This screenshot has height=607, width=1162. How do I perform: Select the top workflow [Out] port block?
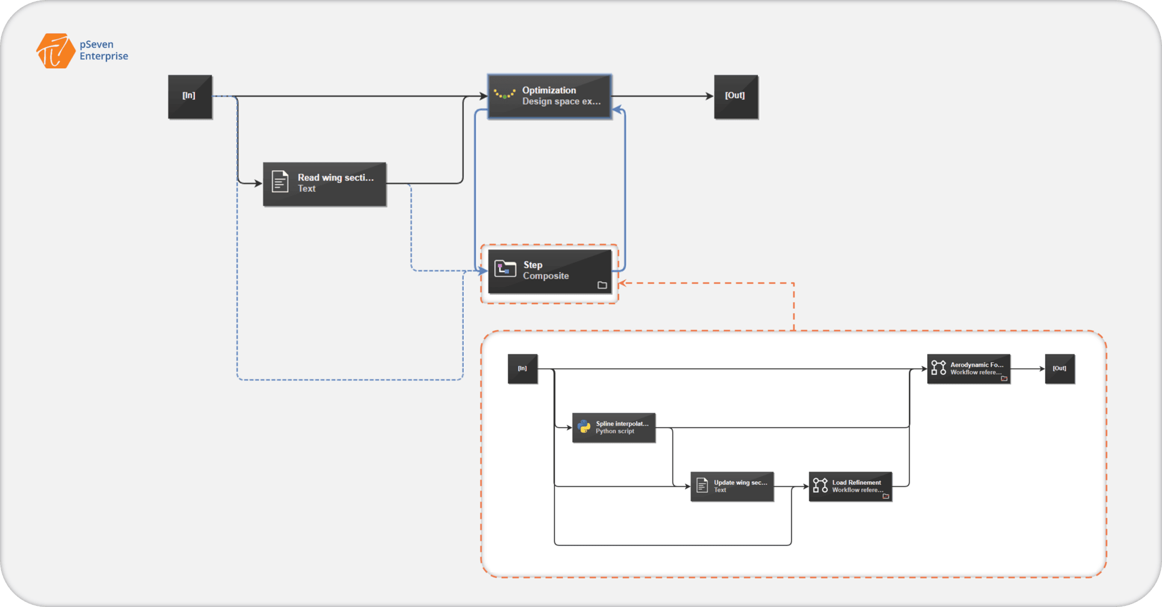pyautogui.click(x=736, y=97)
